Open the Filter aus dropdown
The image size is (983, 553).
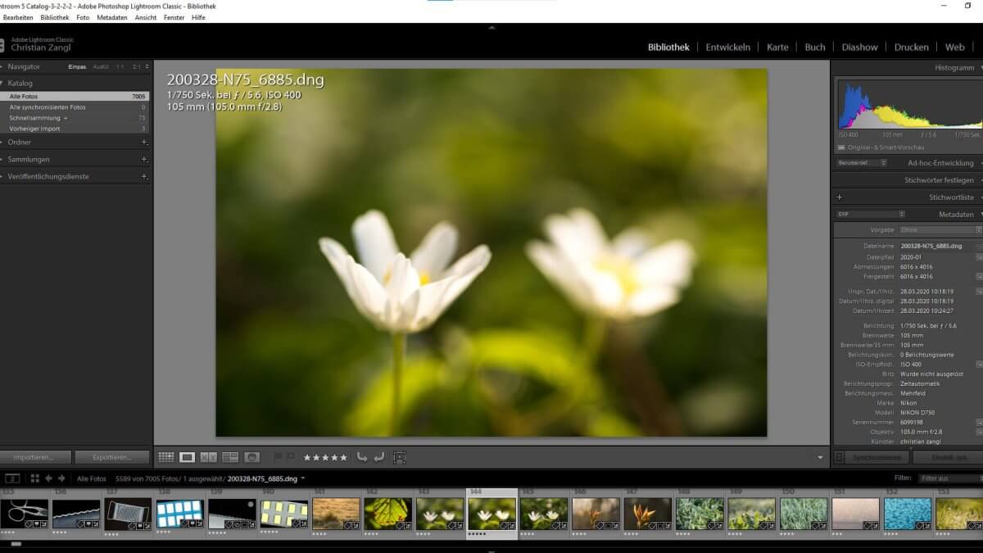(950, 478)
